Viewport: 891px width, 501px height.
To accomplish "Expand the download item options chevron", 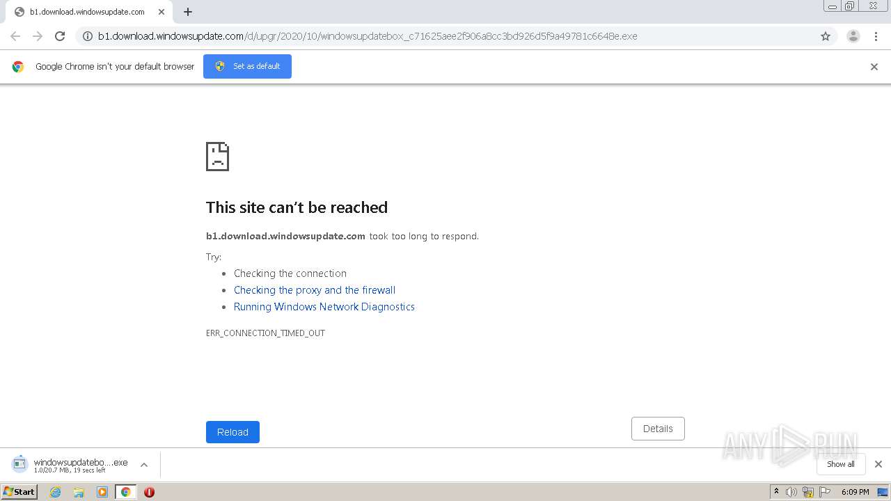I will click(144, 465).
